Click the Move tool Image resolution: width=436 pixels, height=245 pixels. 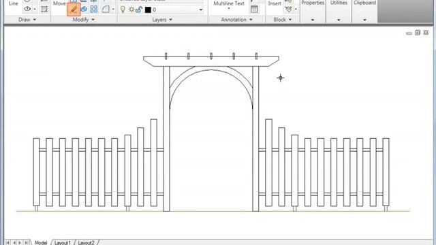(x=59, y=3)
